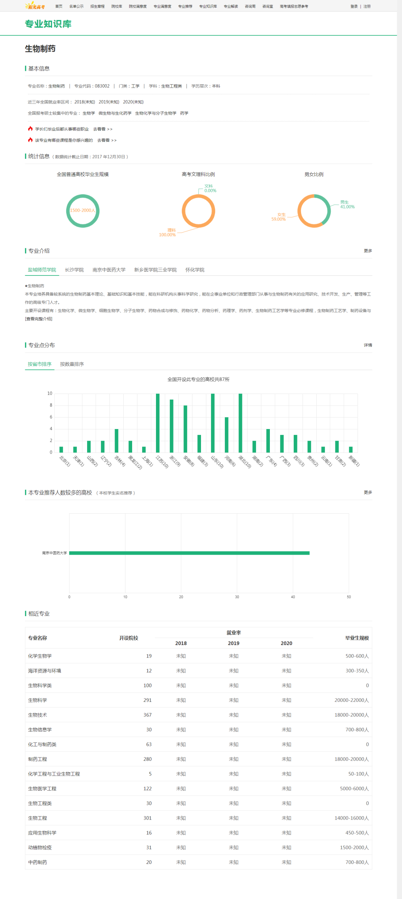Open the 怀化学院 tab
The height and width of the screenshot is (899, 402).
(x=195, y=270)
